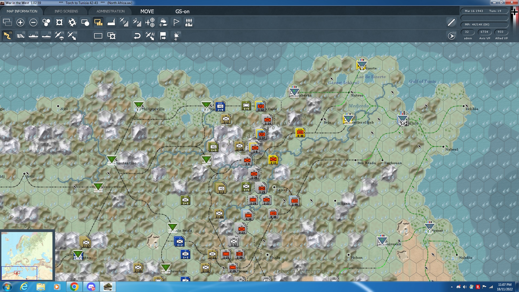Toggle the factory display icon
Screen dimensions: 519x292
[x=111, y=22]
